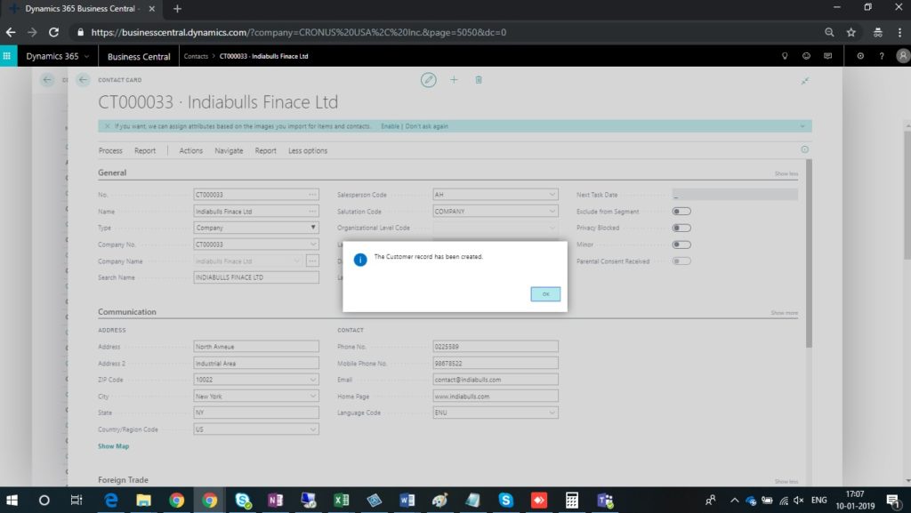Open the FactBox info icon
The width and height of the screenshot is (911, 513).
click(804, 149)
